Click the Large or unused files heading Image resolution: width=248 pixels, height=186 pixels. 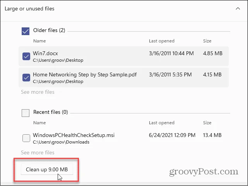[29, 8]
